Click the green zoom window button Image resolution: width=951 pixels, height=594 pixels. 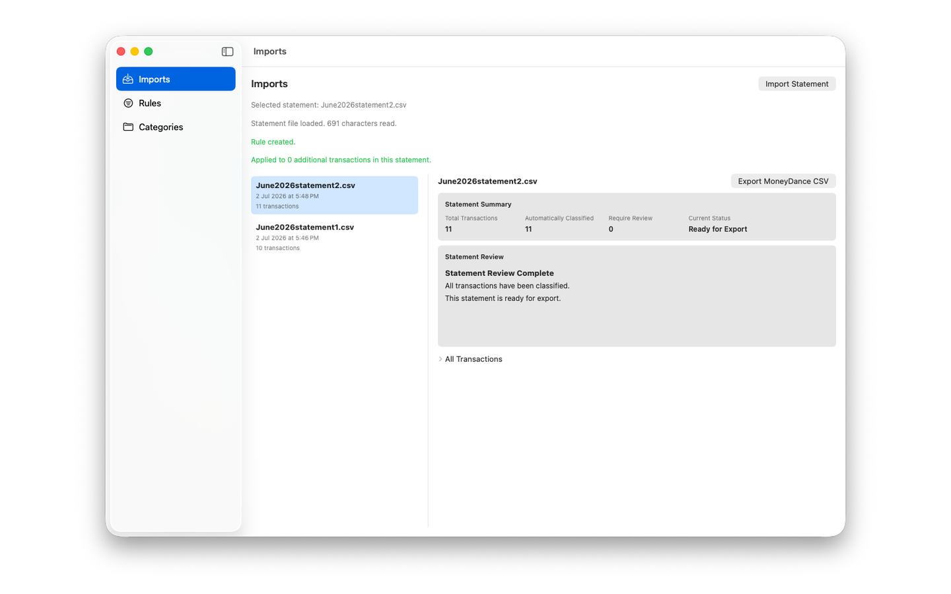tap(149, 51)
